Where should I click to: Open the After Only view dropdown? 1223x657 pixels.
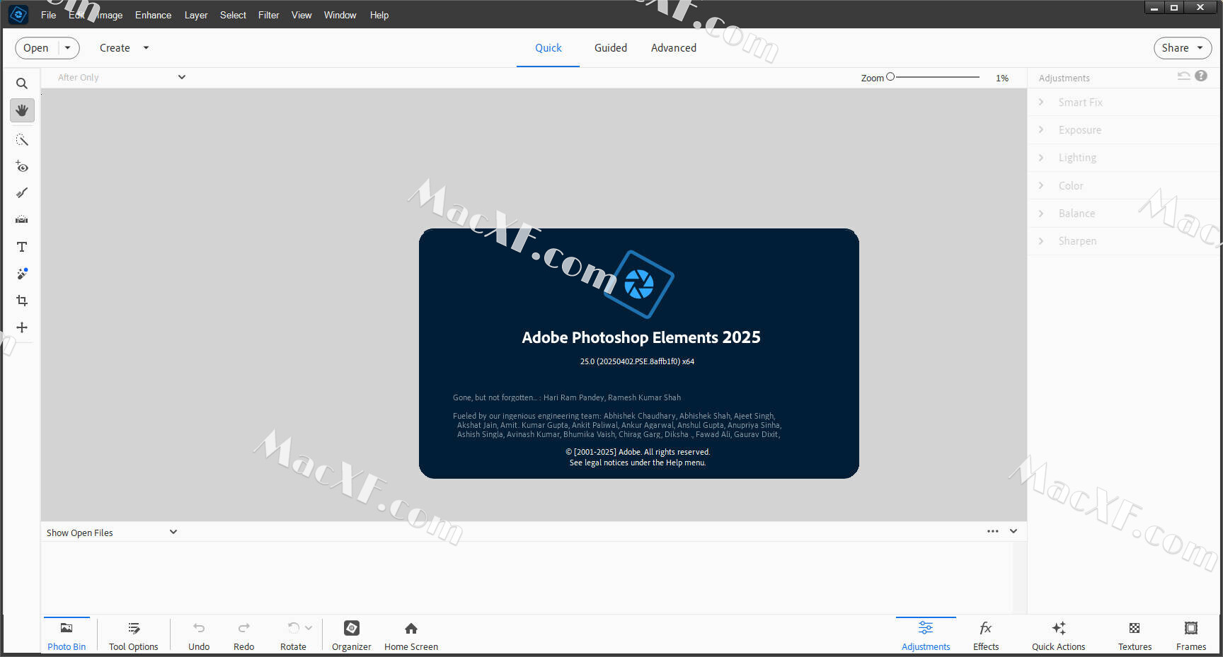(121, 77)
